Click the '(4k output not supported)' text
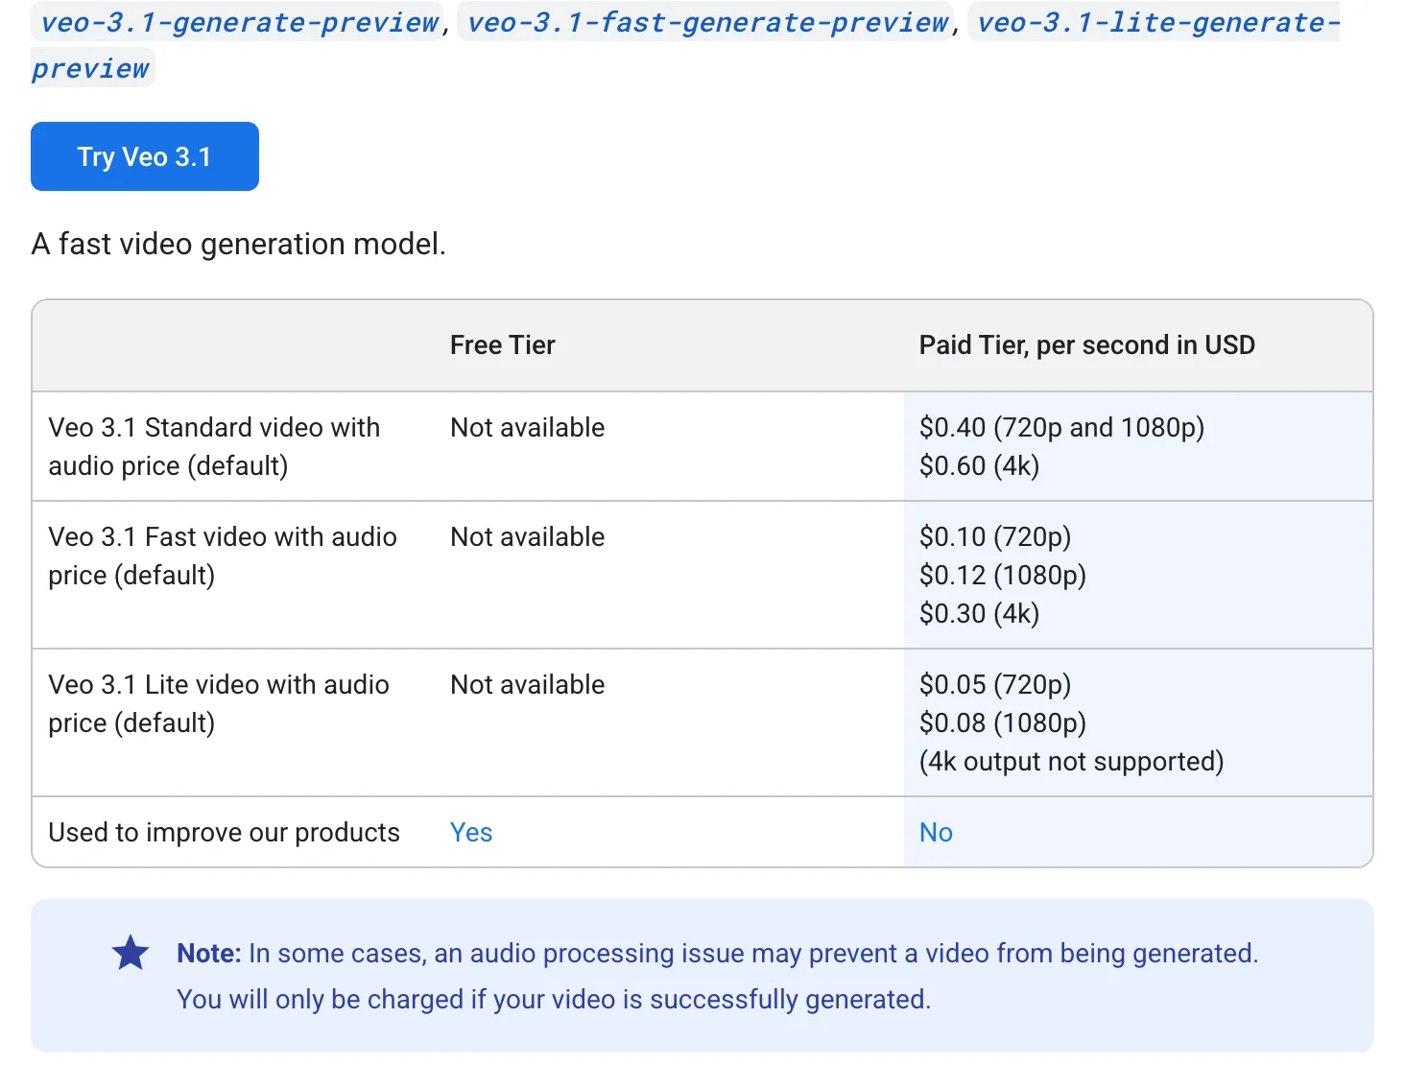 point(1072,762)
